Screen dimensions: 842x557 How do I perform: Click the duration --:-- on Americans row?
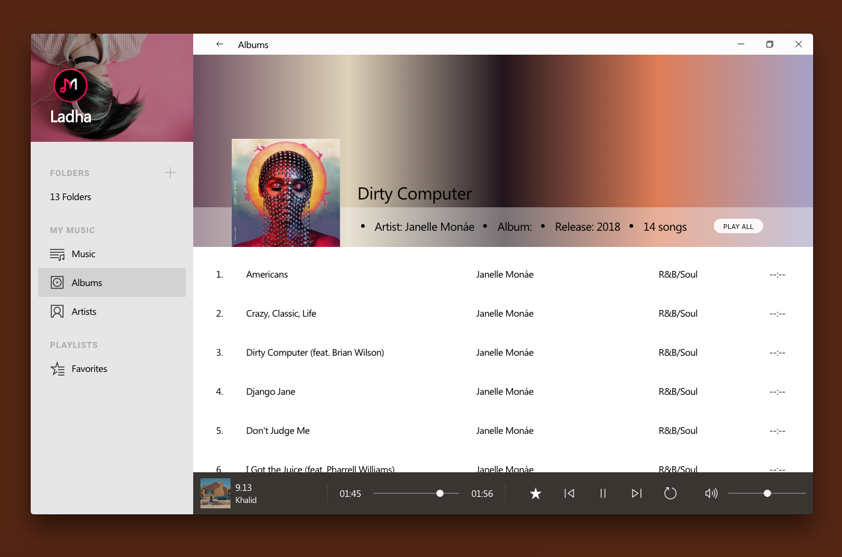778,275
